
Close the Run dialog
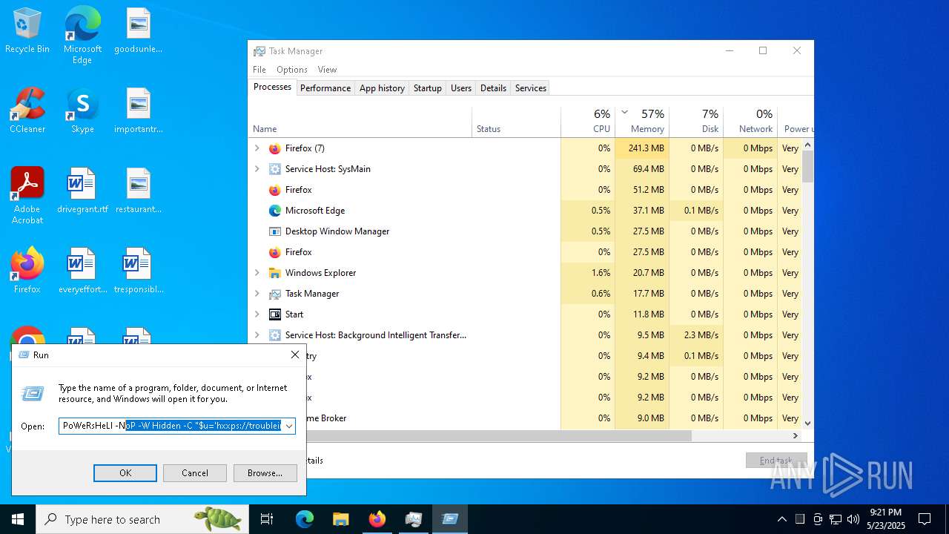pyautogui.click(x=295, y=355)
